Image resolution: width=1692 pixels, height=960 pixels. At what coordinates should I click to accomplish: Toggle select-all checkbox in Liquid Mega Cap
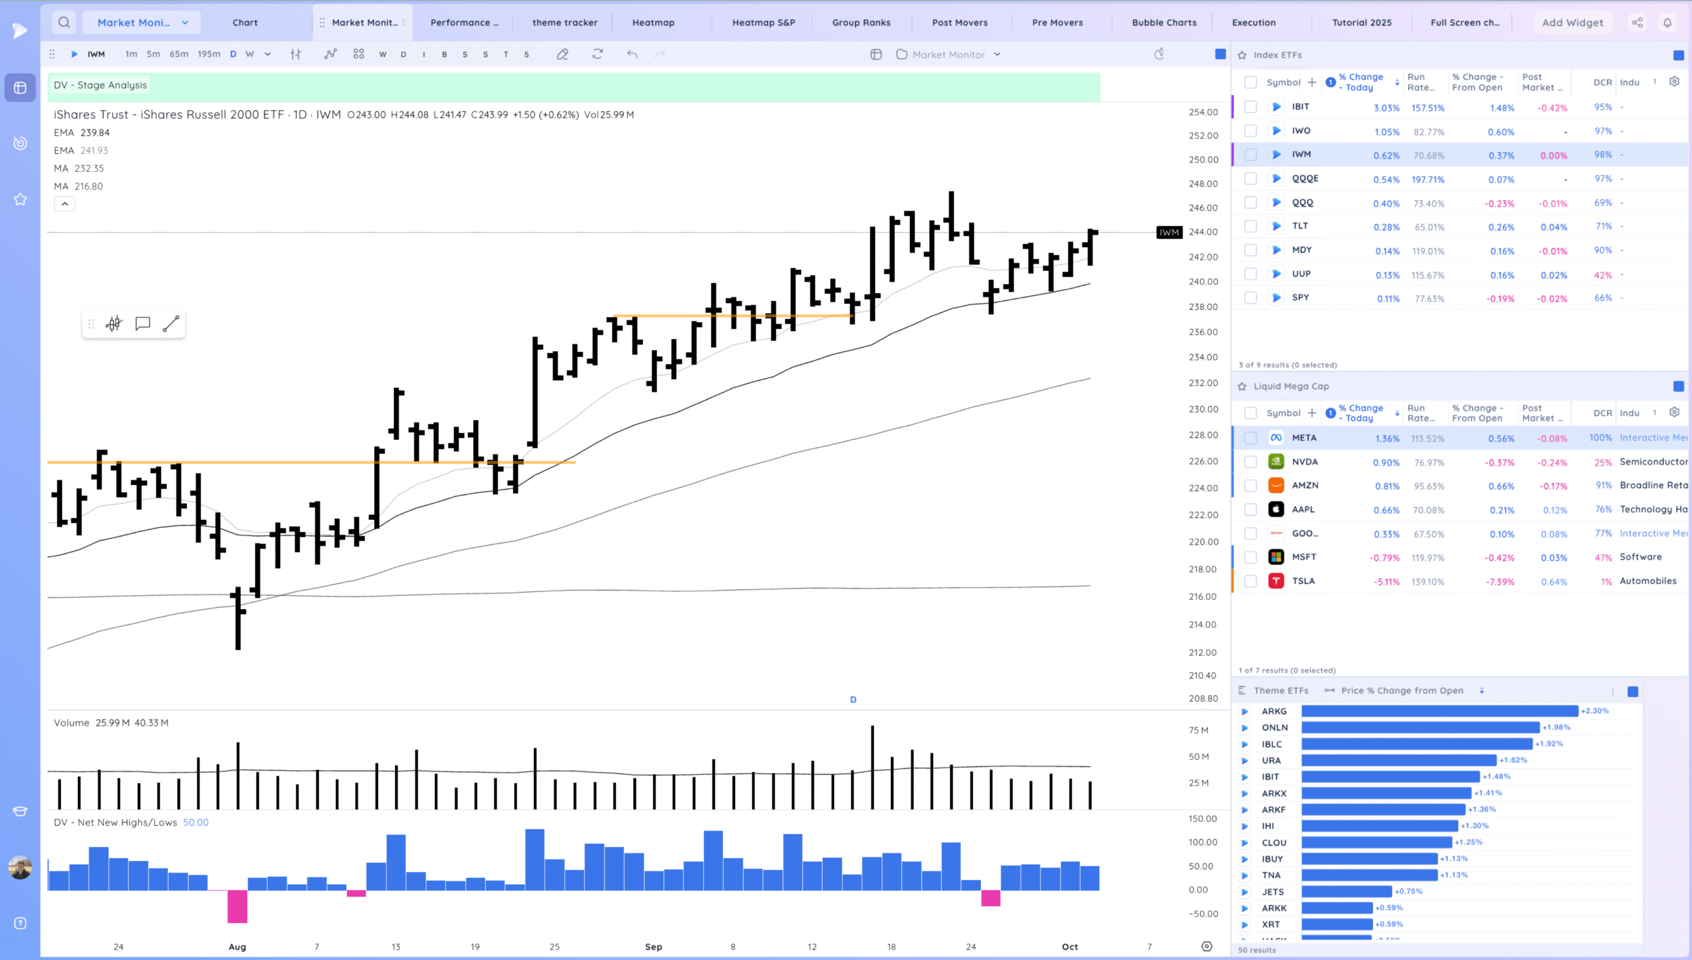coord(1250,413)
